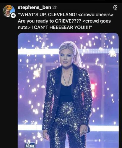Open stephens_ben's profile picture
The image size is (122, 148).
(x=9, y=11)
